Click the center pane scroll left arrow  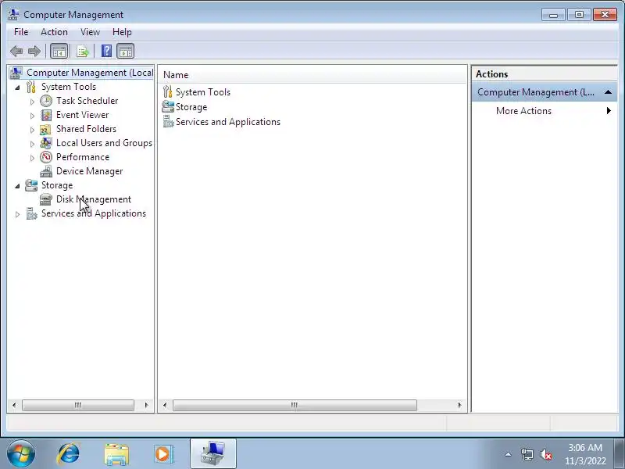click(x=165, y=405)
